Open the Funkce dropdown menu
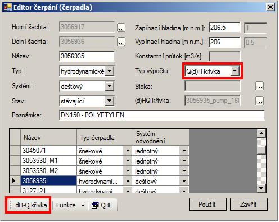 tap(70, 205)
